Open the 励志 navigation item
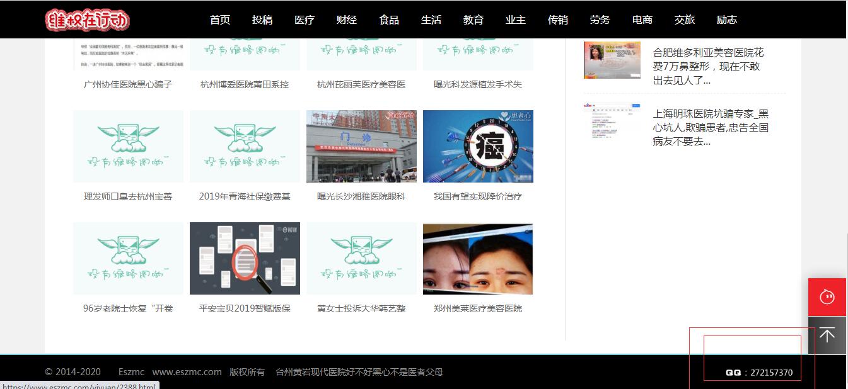 727,20
